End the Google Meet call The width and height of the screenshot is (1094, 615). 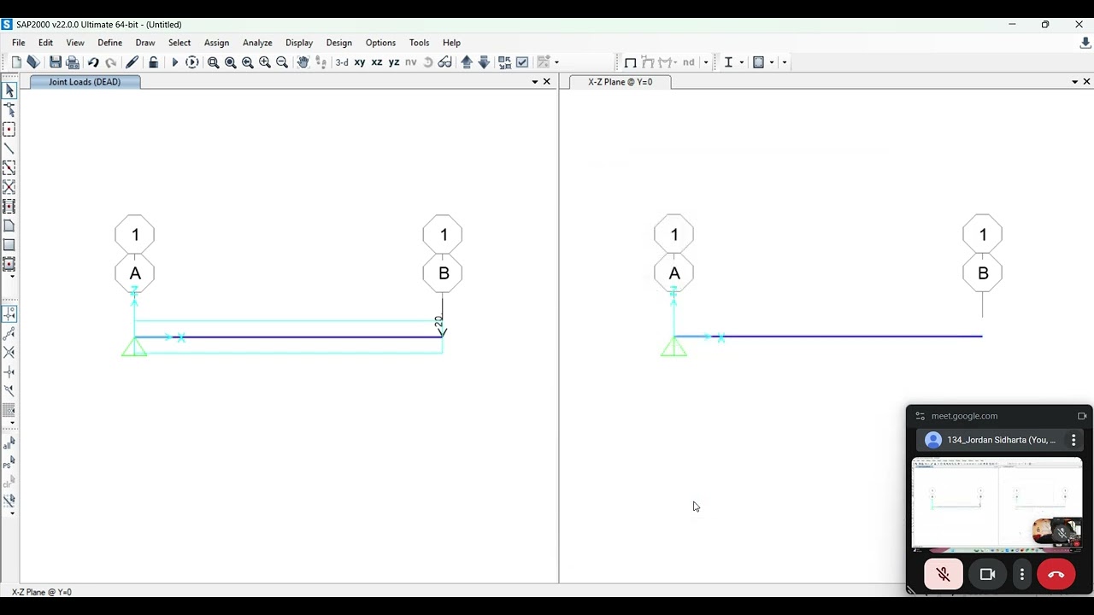(x=1056, y=575)
